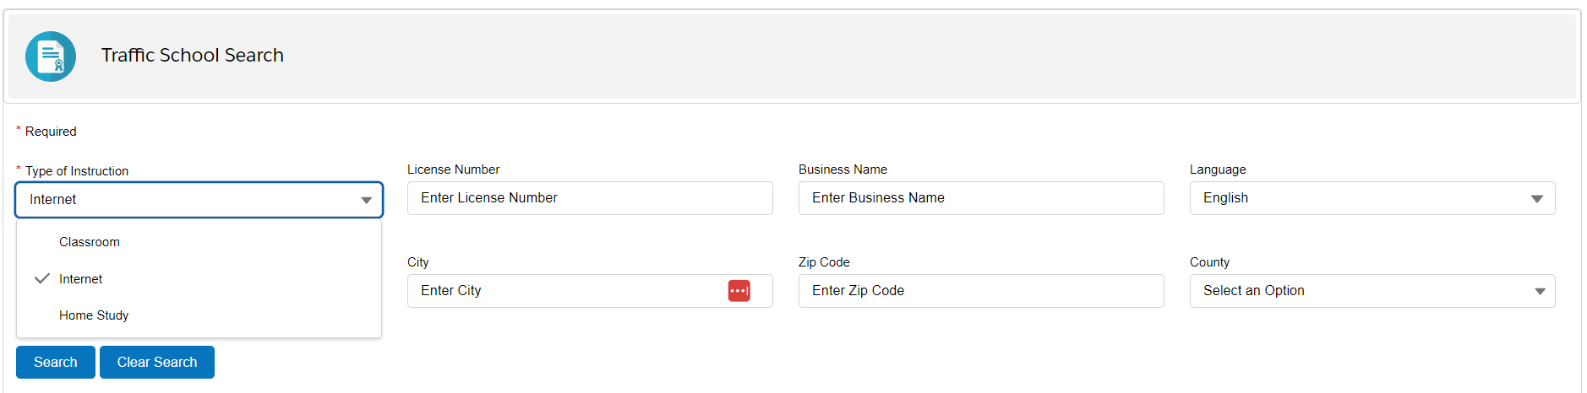The width and height of the screenshot is (1587, 393).
Task: Click the Language field label
Action: click(x=1218, y=170)
